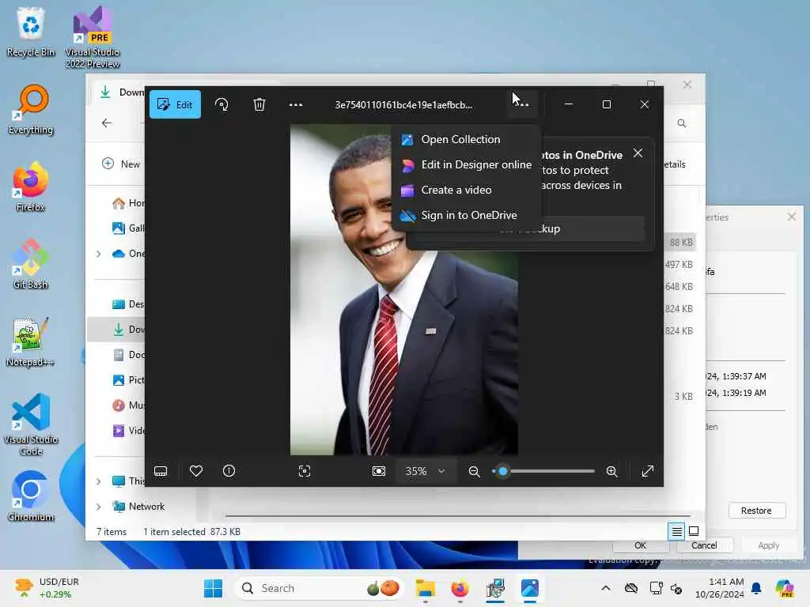This screenshot has width=810, height=607.
Task: Click the Edit button in Photos
Action: pos(175,104)
